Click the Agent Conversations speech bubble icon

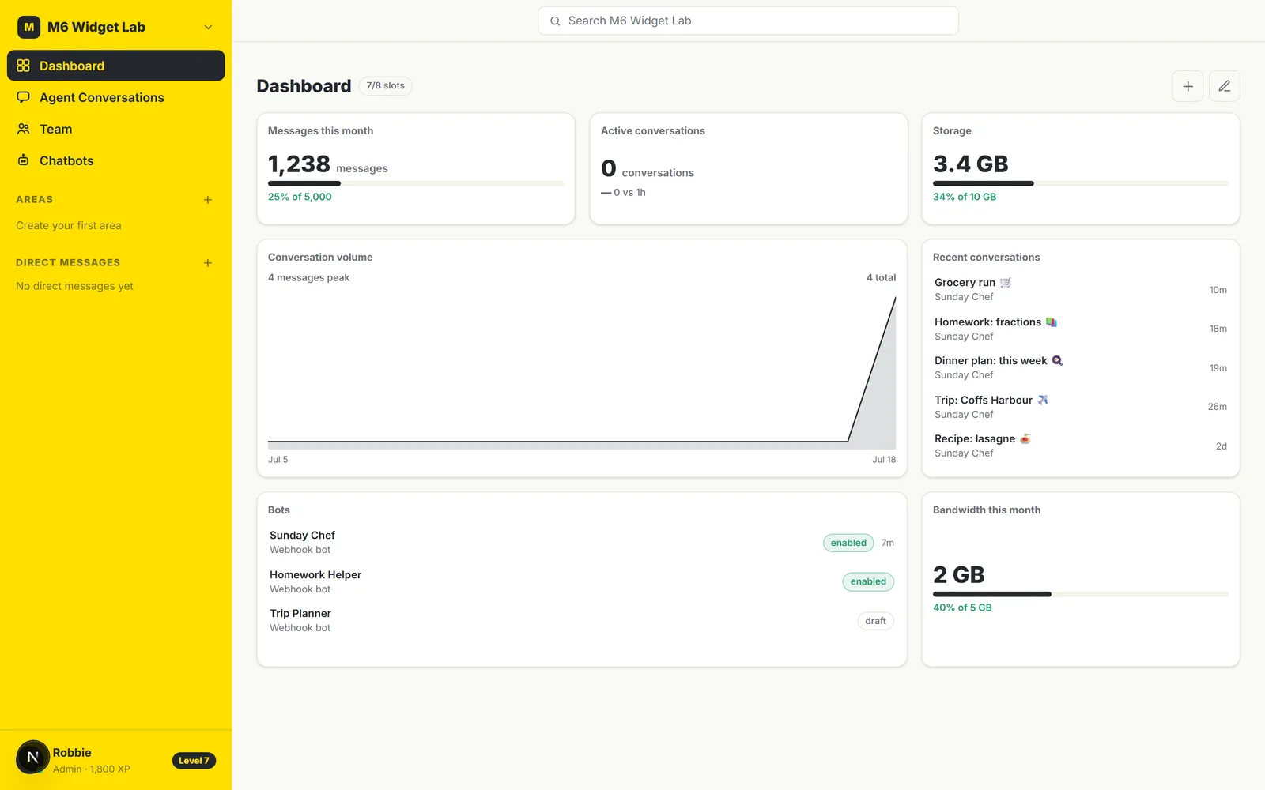pos(24,97)
